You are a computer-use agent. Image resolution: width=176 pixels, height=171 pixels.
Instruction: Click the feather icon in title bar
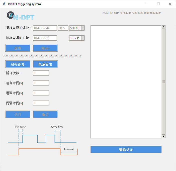click(4, 4)
